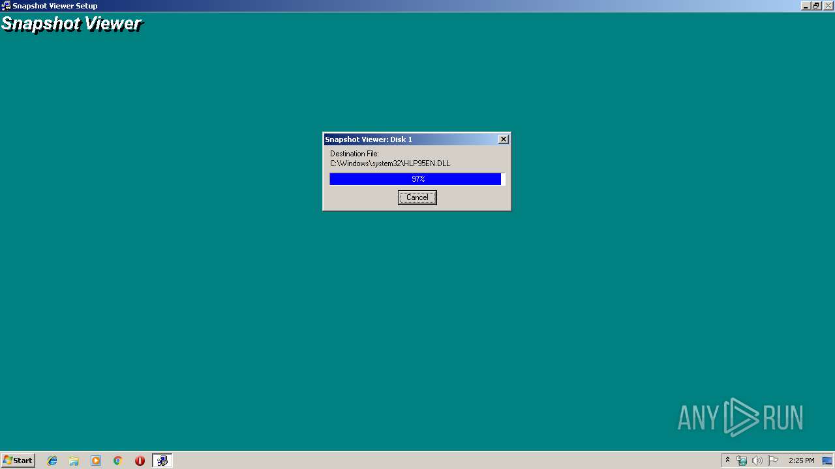The height and width of the screenshot is (469, 835).
Task: Select the HLP95EN.DLL destination path text
Action: click(390, 163)
